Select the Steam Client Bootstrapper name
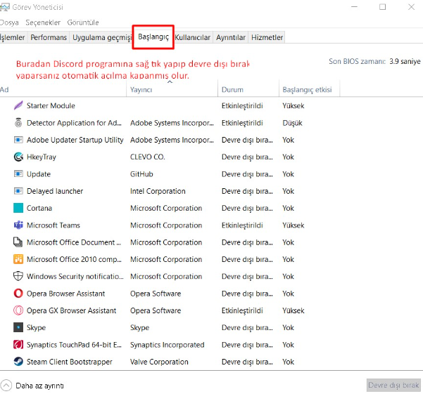423x394 pixels. pos(70,362)
